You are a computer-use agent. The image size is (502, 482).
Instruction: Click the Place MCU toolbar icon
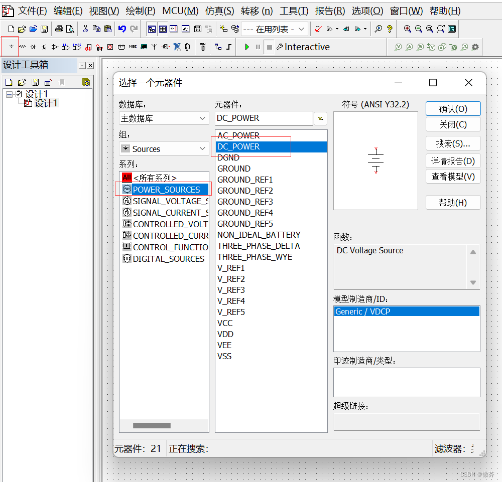[203, 47]
